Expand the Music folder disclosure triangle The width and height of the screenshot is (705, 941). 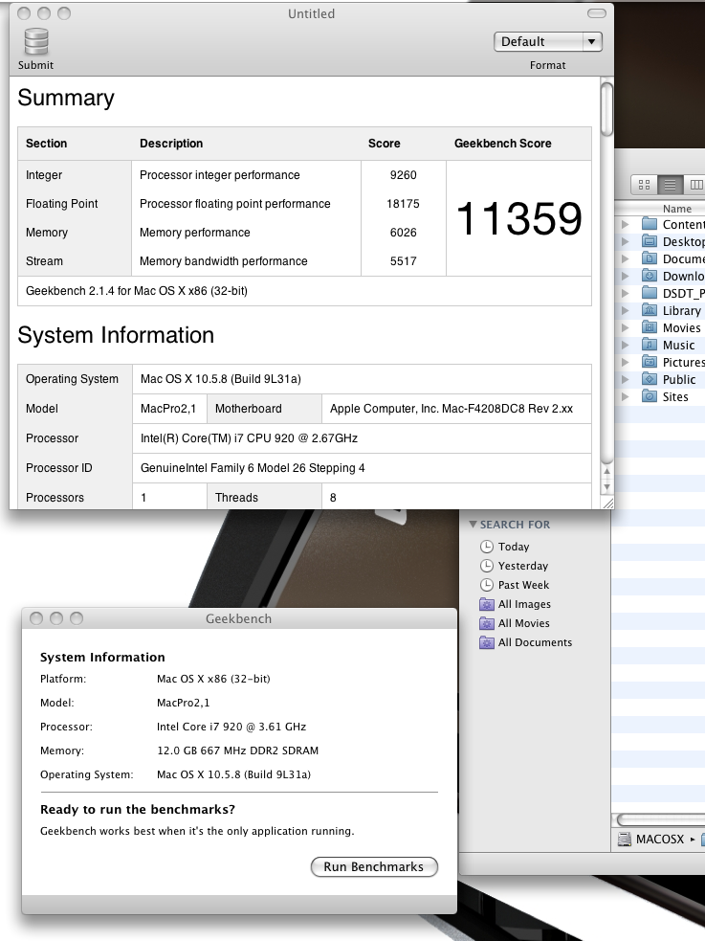[x=626, y=345]
